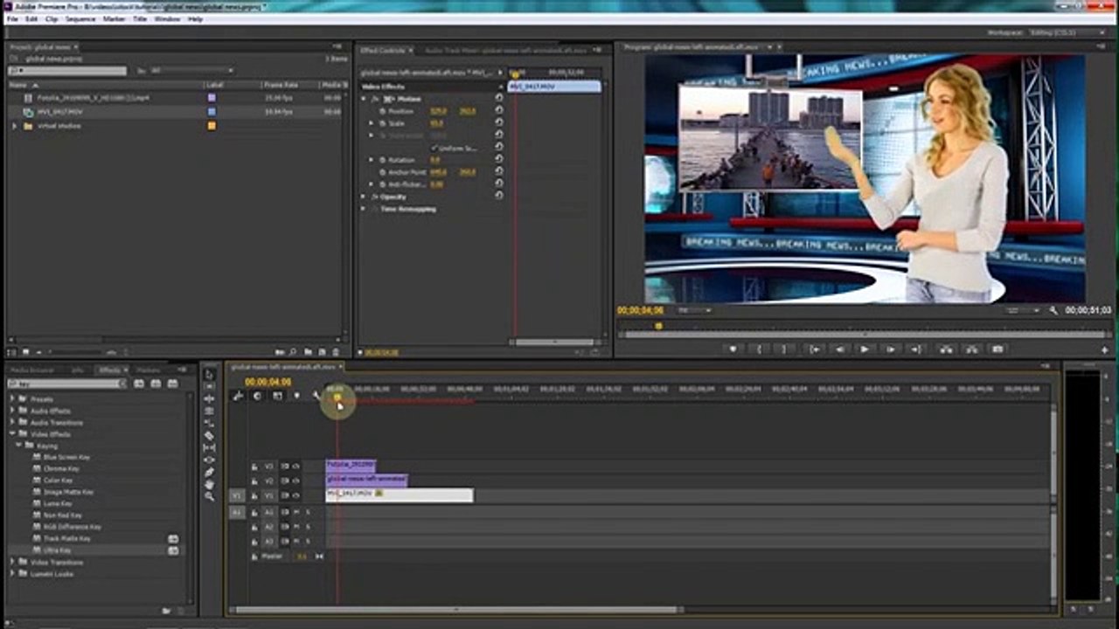Toggle Uniform Scale checkbox
1119x629 pixels.
[434, 149]
